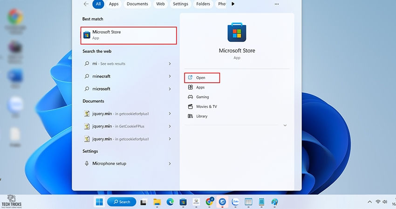The height and width of the screenshot is (209, 396).
Task: Expand the minecraft suggestion chevron
Action: pos(170,76)
